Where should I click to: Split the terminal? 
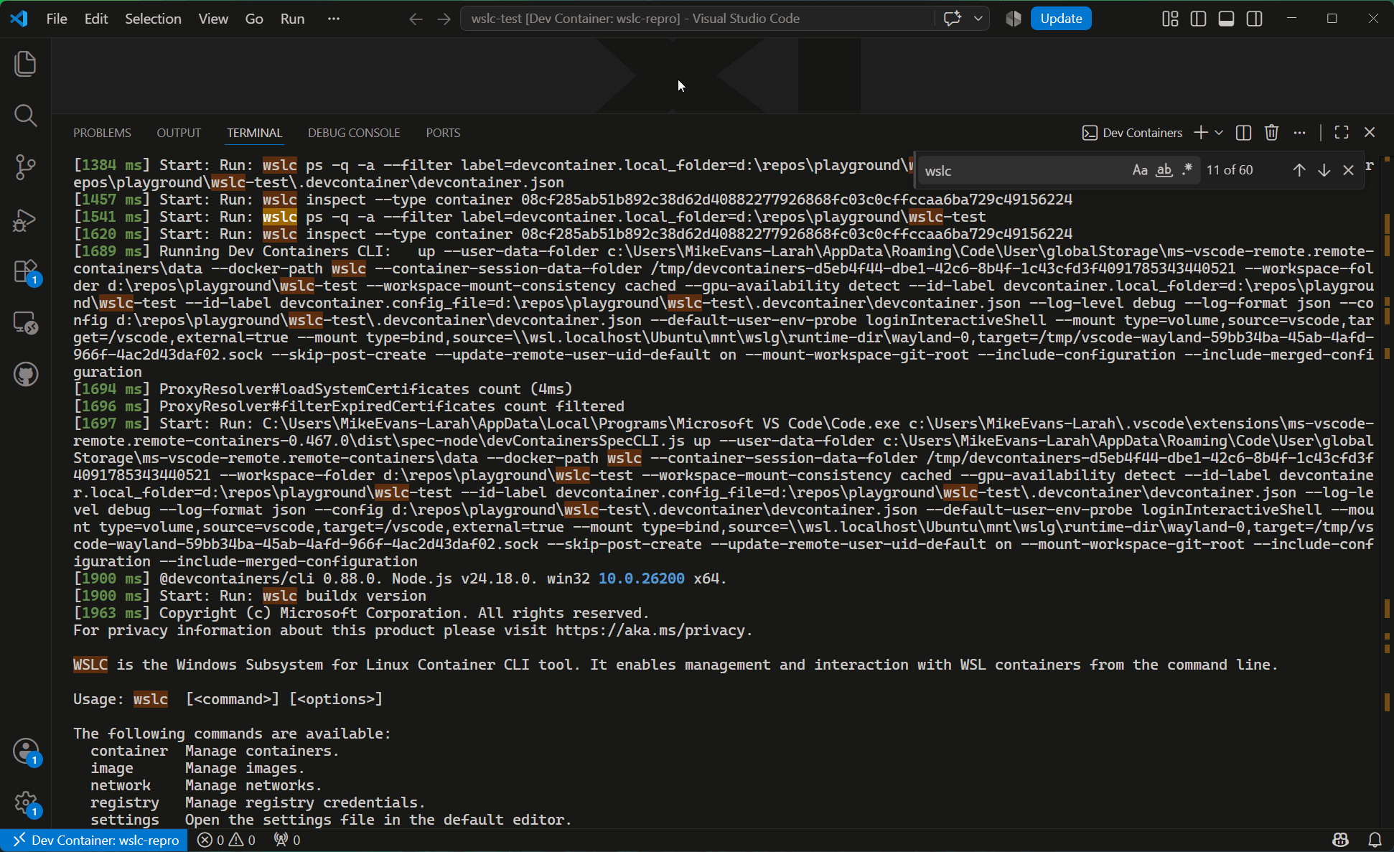[x=1244, y=133]
